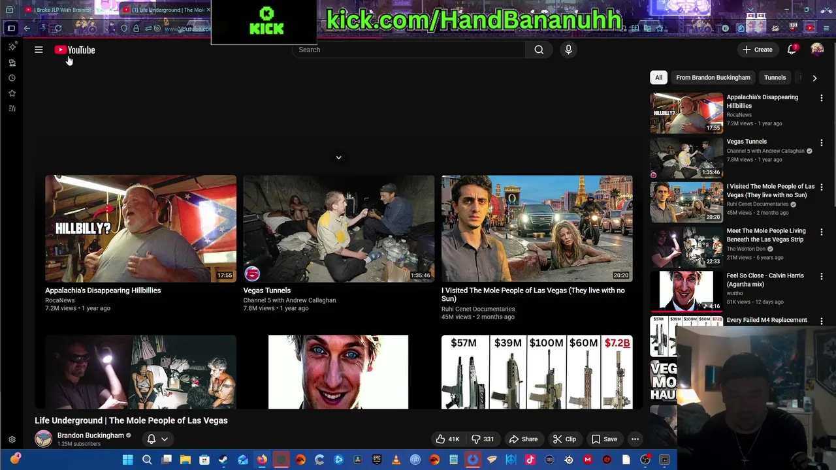Click the search magnifier button

(539, 50)
